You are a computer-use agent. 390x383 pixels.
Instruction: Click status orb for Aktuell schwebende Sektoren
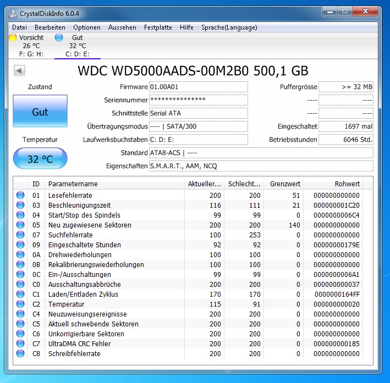(x=20, y=324)
